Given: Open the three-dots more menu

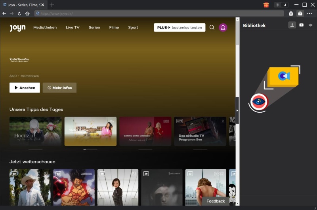Looking at the screenshot, I should tap(309, 13).
